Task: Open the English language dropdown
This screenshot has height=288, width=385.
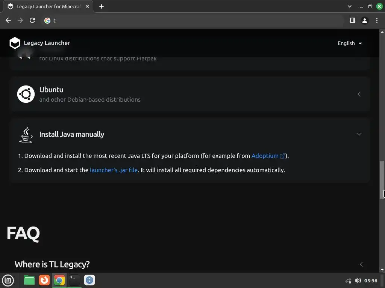Action: (349, 43)
